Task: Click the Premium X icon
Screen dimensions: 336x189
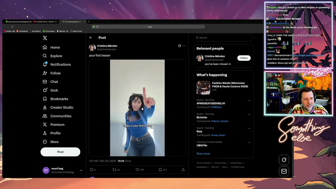Action: click(x=45, y=124)
